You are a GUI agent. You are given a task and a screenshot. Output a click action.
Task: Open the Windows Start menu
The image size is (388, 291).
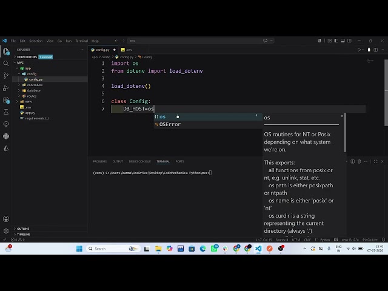pyautogui.click(x=79, y=249)
